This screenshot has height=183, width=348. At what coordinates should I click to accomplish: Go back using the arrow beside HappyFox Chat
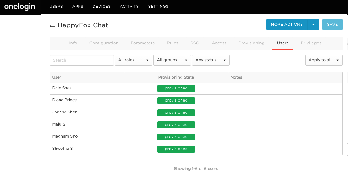pos(52,26)
